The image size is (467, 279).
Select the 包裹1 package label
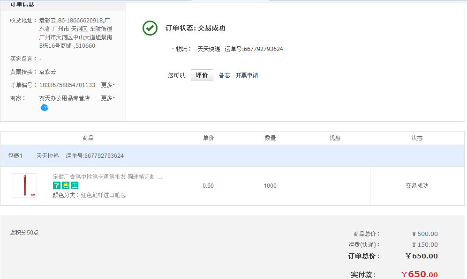[15, 156]
